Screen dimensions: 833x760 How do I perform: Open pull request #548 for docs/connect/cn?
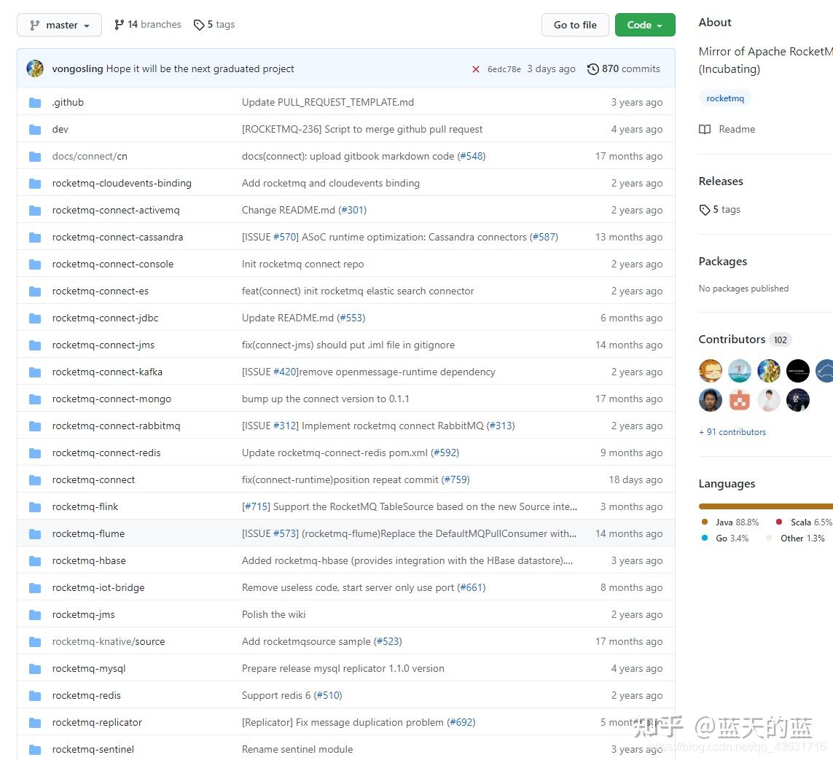pyautogui.click(x=472, y=156)
